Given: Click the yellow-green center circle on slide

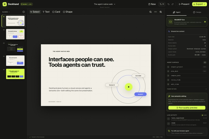Looking at the screenshot, I should coord(129,87).
